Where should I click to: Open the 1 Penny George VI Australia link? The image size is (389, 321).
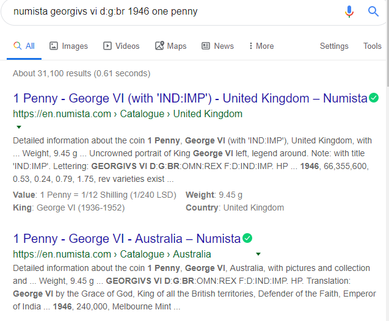click(126, 239)
